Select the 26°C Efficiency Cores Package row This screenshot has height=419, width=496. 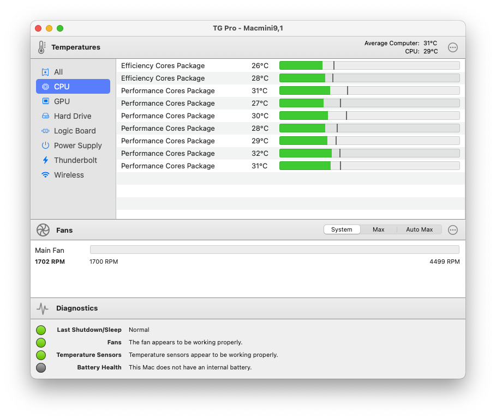(290, 65)
